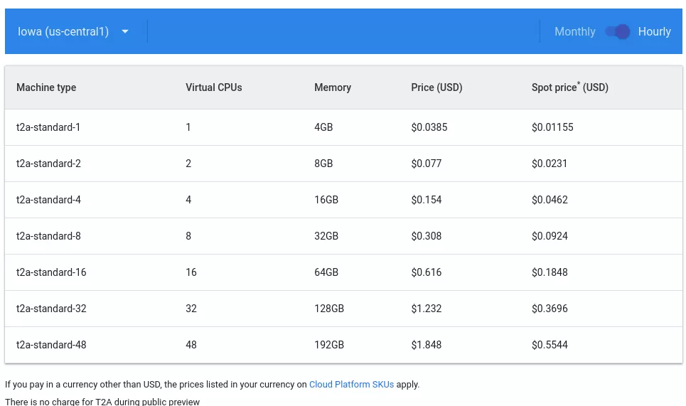Click the T2A public preview notice text
The height and width of the screenshot is (406, 686).
click(102, 402)
